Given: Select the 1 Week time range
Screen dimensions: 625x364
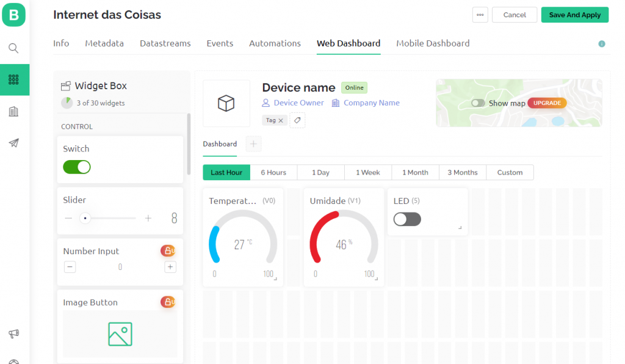Looking at the screenshot, I should [368, 173].
